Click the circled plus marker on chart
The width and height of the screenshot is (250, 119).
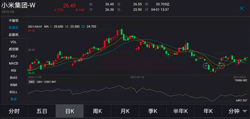206,66
